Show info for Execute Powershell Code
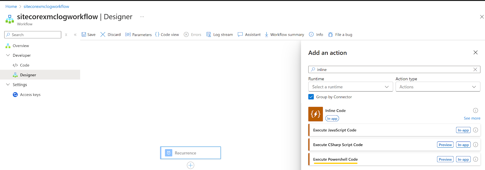The width and height of the screenshot is (485, 170). pyautogui.click(x=476, y=159)
